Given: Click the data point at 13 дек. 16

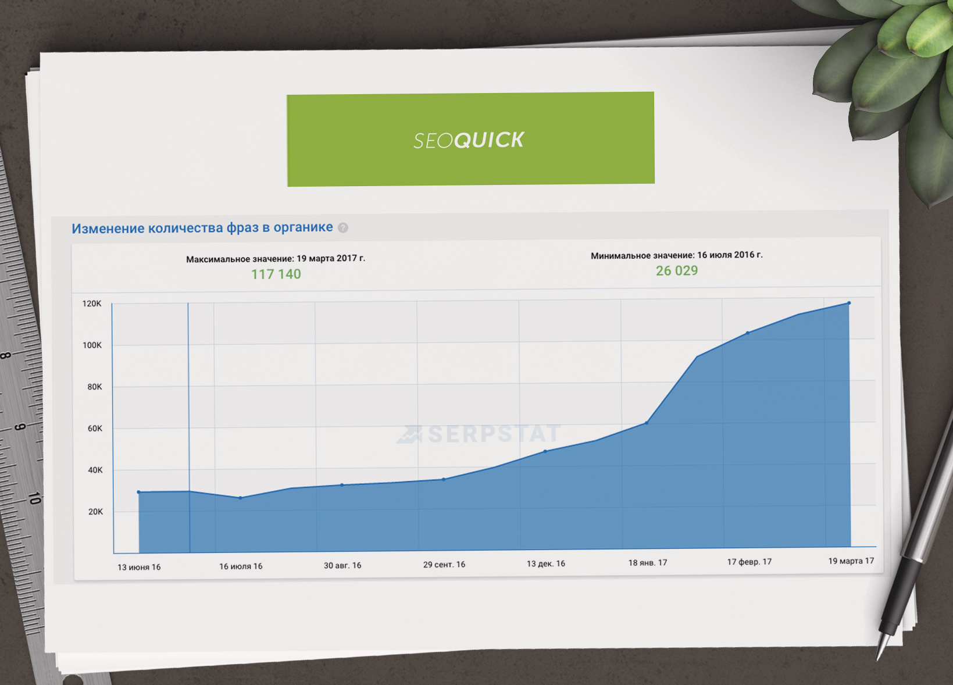Looking at the screenshot, I should pos(545,451).
